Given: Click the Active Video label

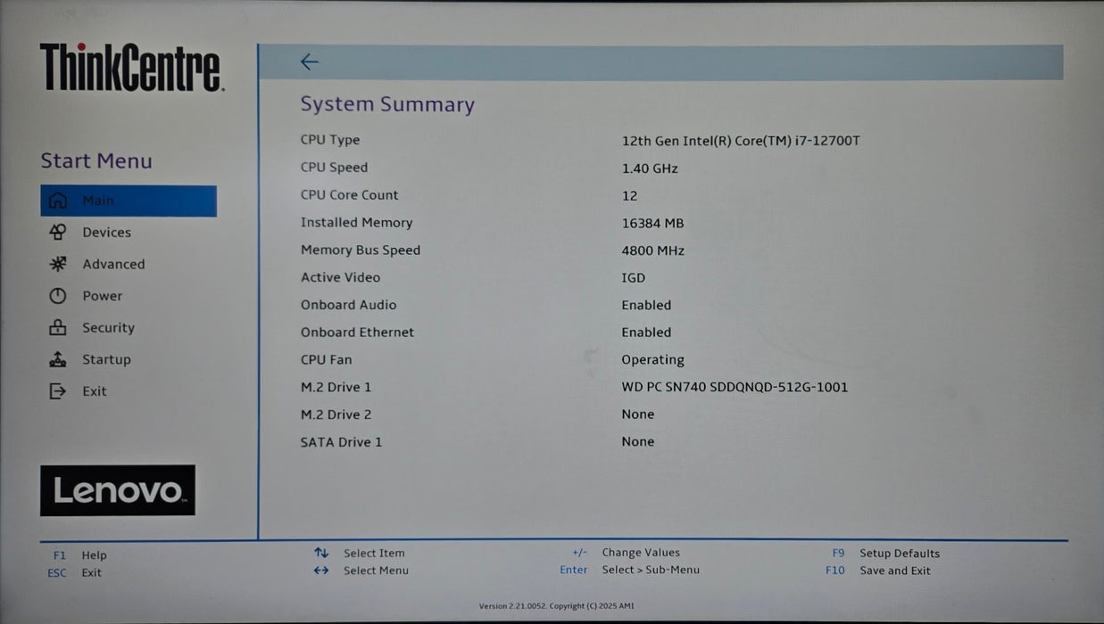Looking at the screenshot, I should click(340, 278).
